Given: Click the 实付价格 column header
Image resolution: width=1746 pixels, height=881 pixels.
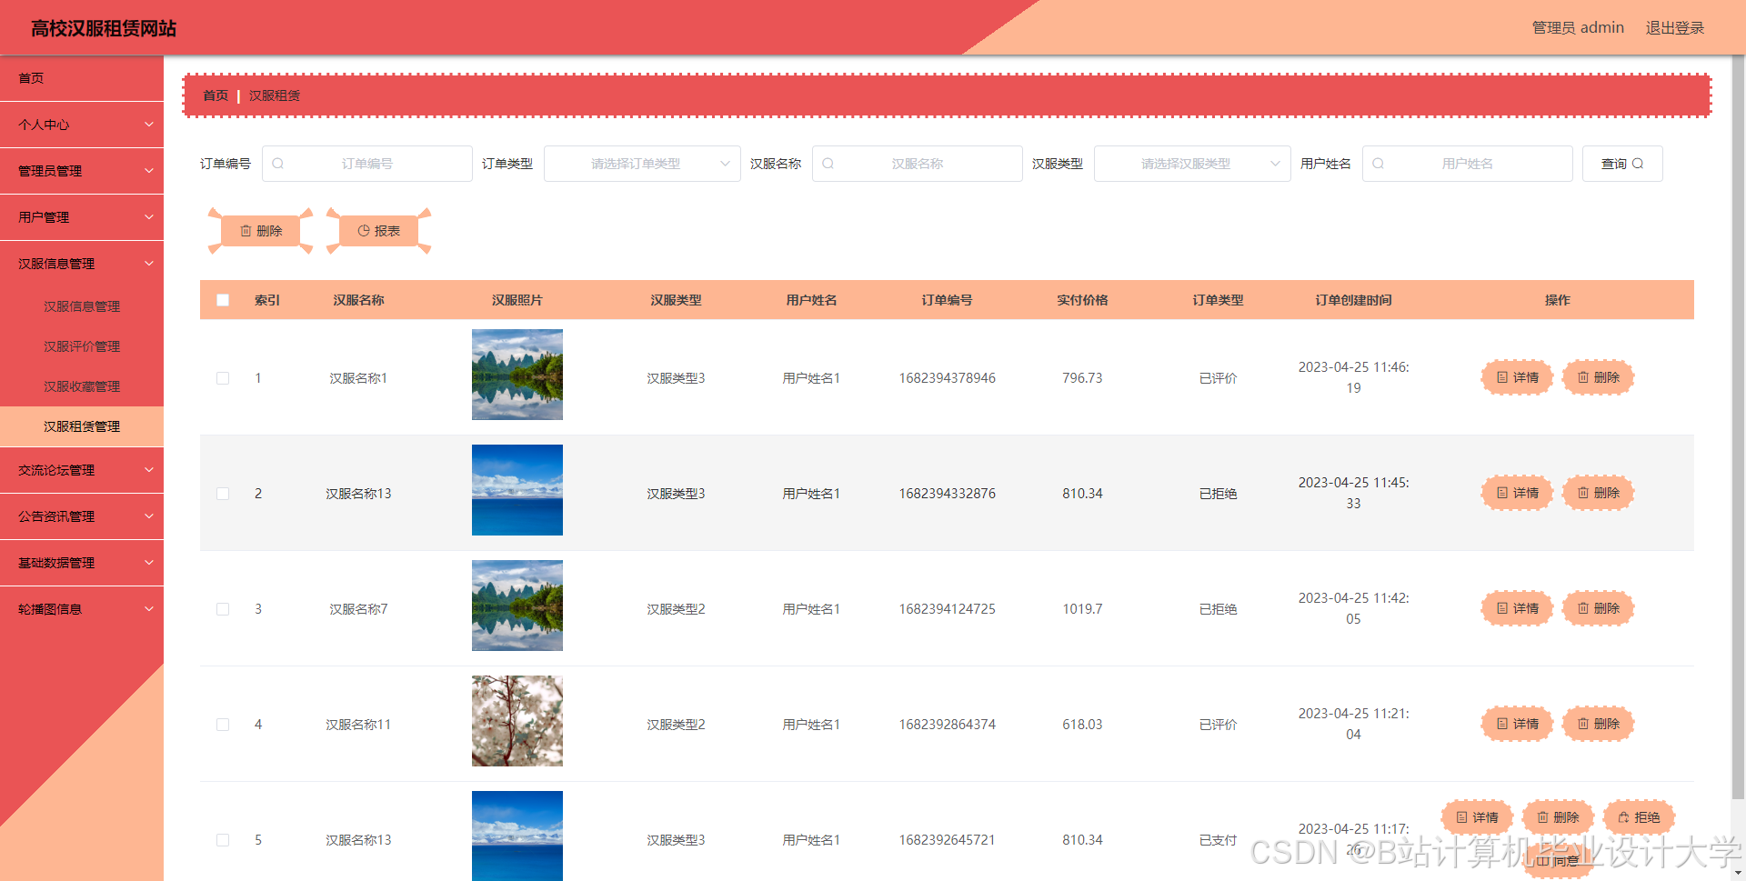Looking at the screenshot, I should [x=1082, y=300].
